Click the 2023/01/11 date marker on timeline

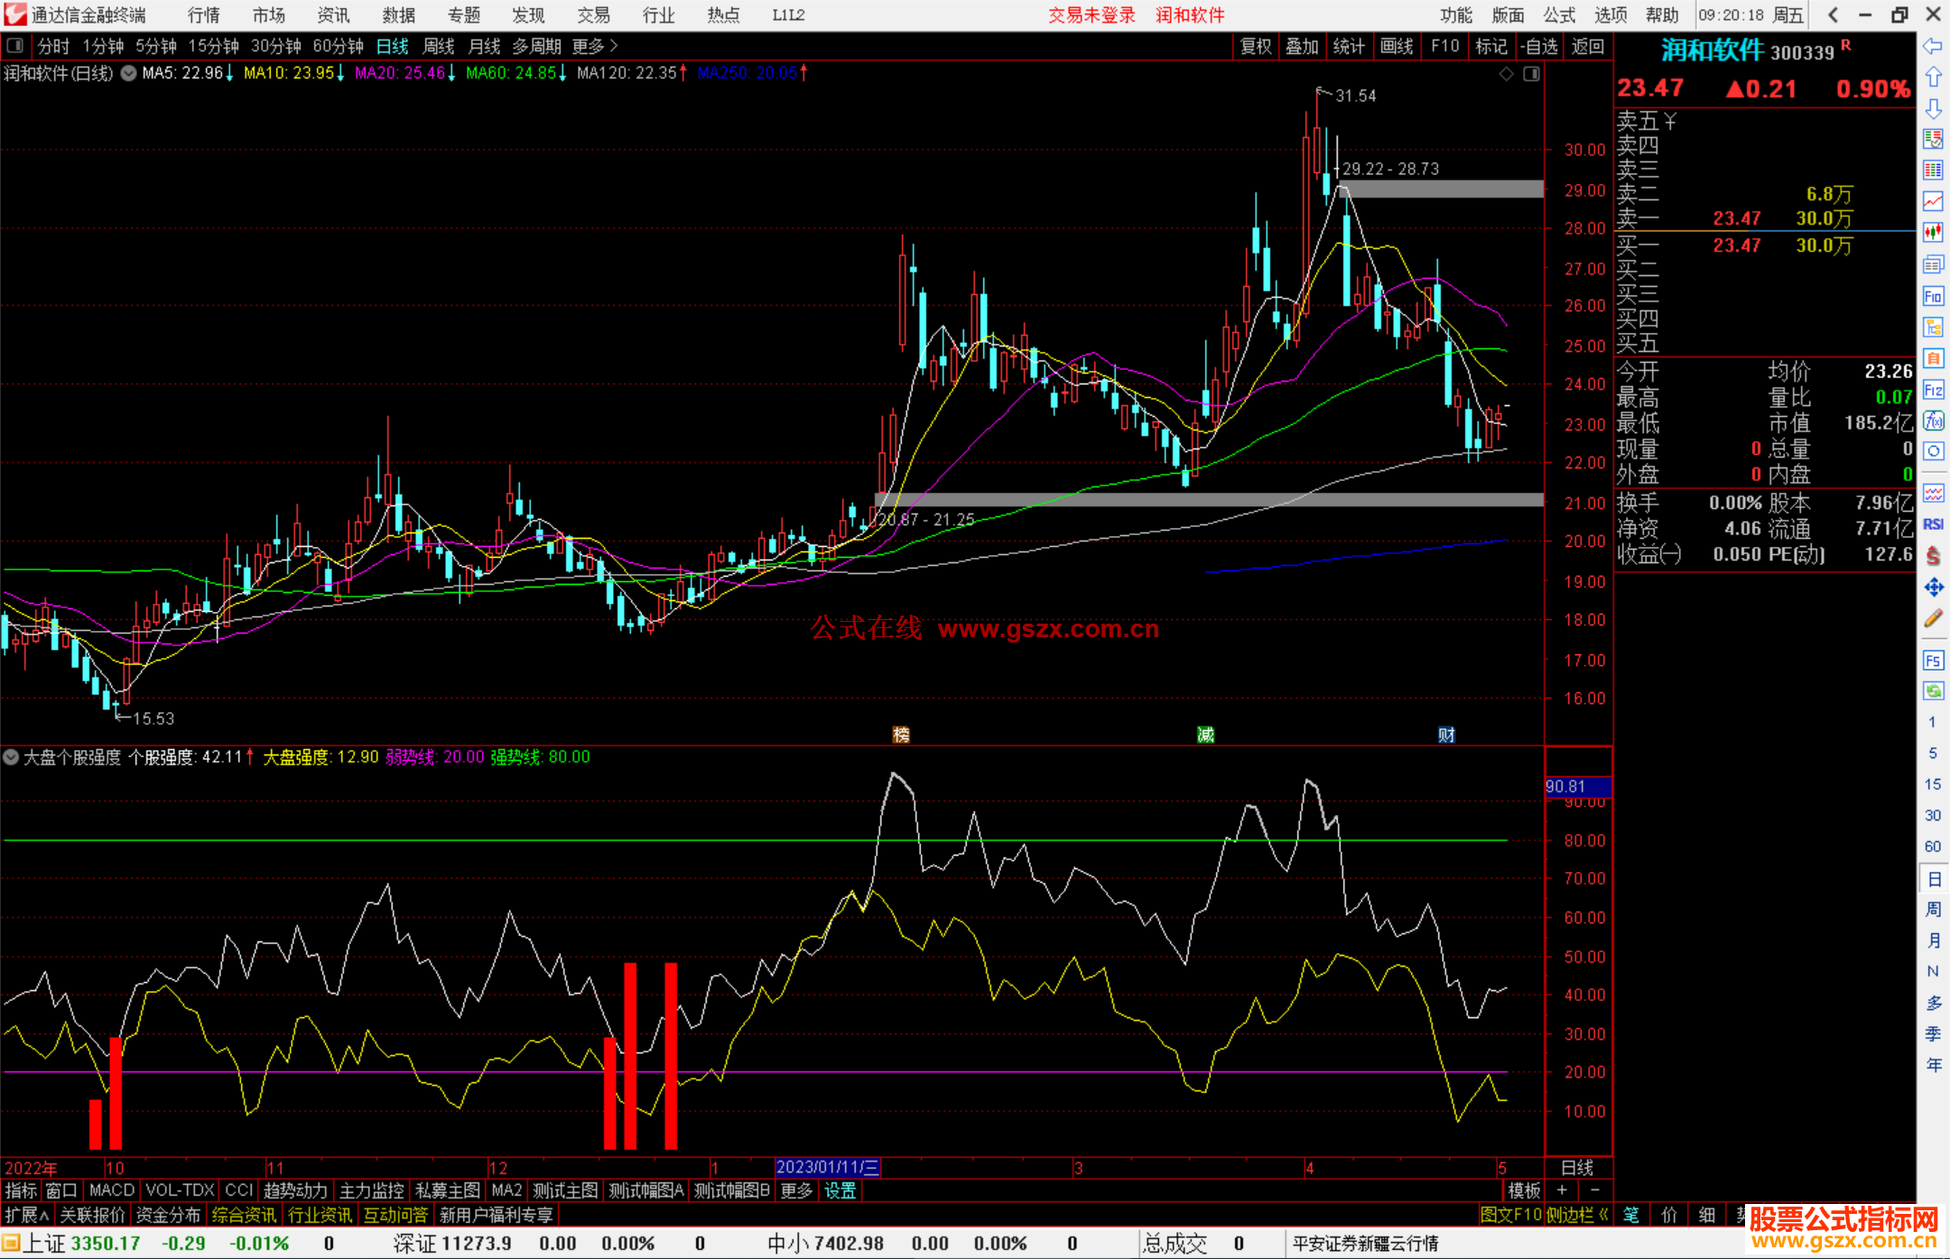[x=827, y=1168]
